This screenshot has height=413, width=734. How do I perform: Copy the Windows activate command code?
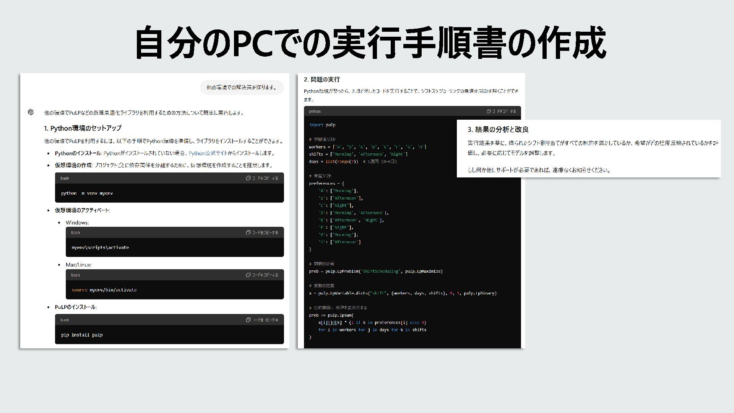tap(262, 233)
